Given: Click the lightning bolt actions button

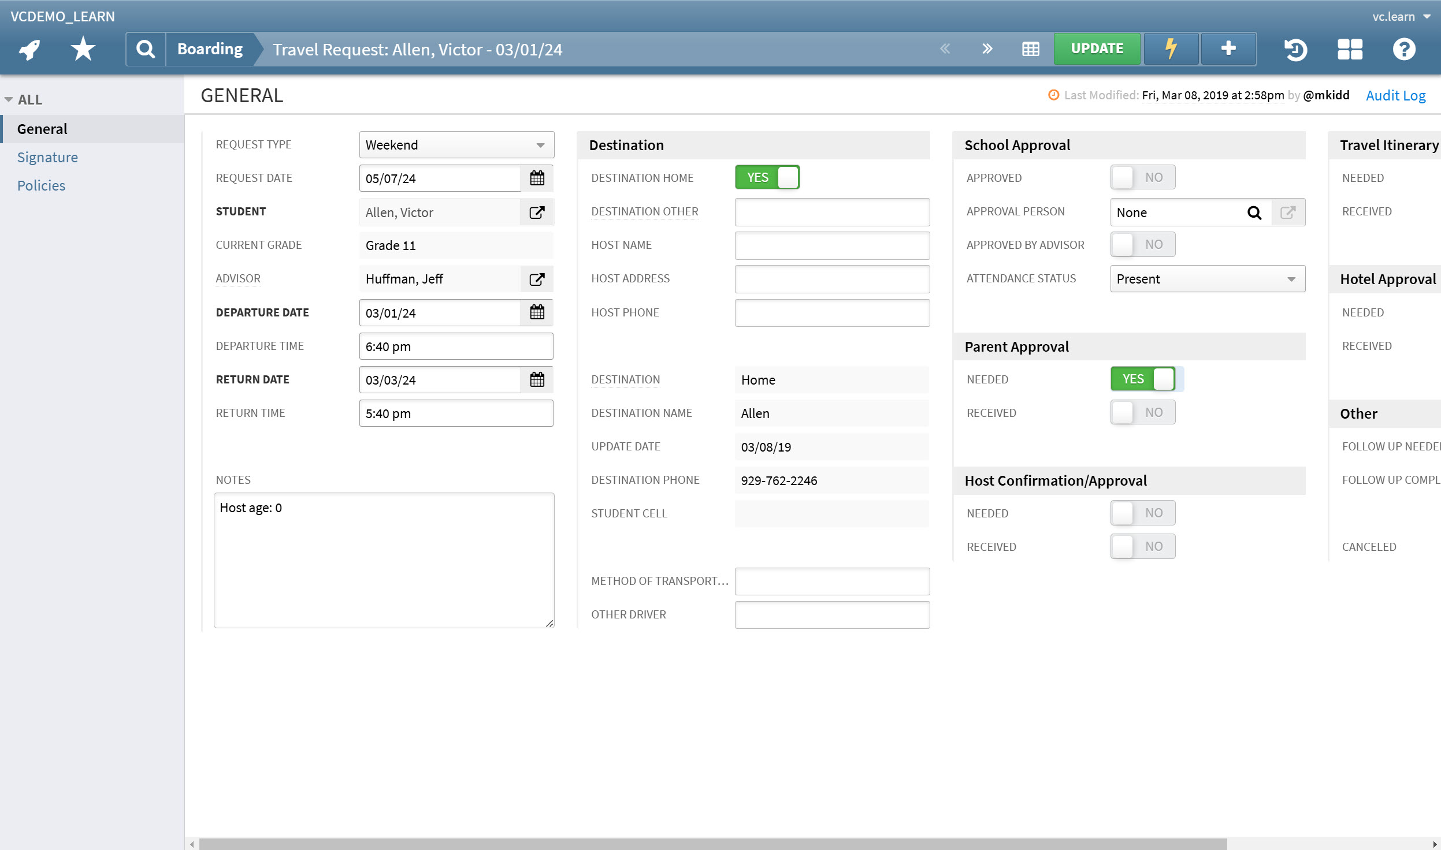Looking at the screenshot, I should (x=1171, y=49).
